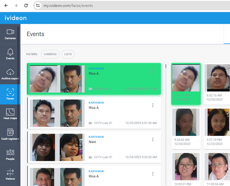Click KARYAWAN label on bottom Risa A event

96,171
